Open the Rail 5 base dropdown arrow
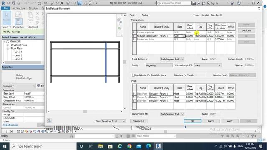Image resolution: width=267 pixels, height=150 pixels. pyautogui.click(x=184, y=36)
